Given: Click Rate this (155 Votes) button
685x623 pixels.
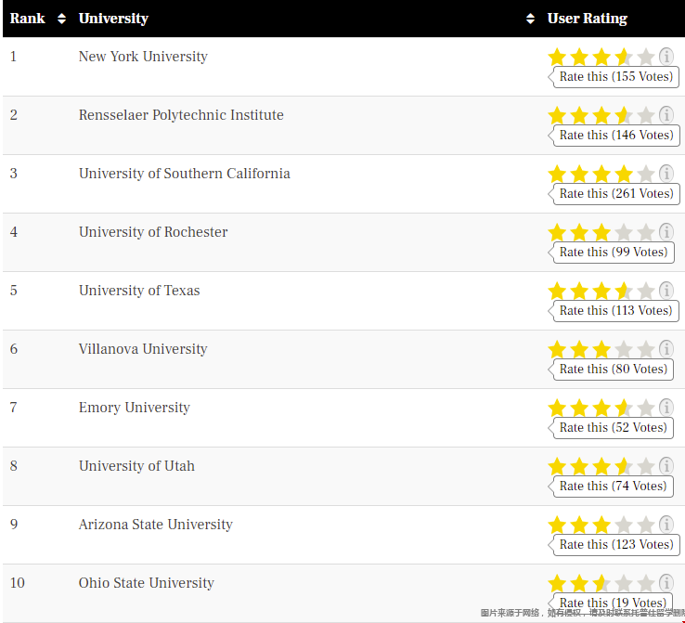Looking at the screenshot, I should pyautogui.click(x=616, y=77).
